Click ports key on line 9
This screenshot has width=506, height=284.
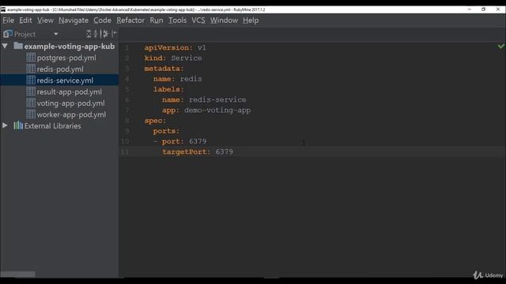164,131
